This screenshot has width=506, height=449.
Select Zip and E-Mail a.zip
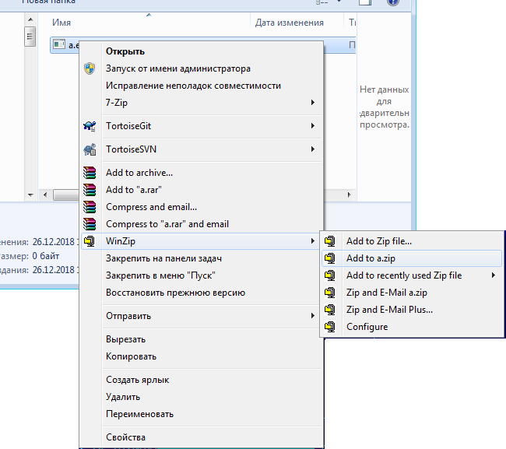[387, 293]
